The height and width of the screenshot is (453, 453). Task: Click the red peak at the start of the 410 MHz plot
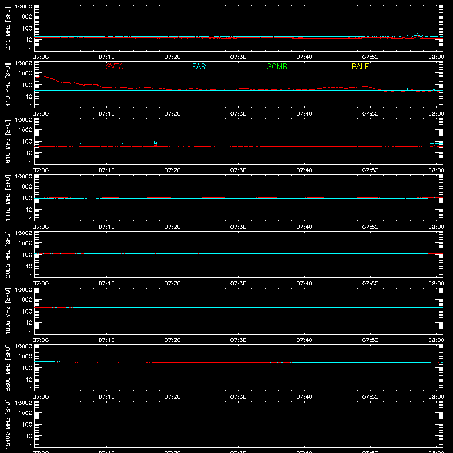click(42, 76)
